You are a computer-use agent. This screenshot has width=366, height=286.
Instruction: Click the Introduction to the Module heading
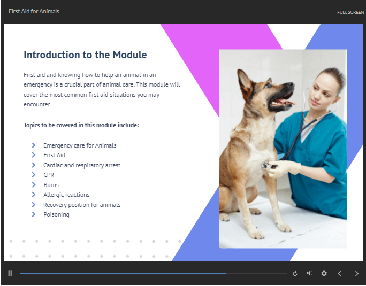click(85, 55)
